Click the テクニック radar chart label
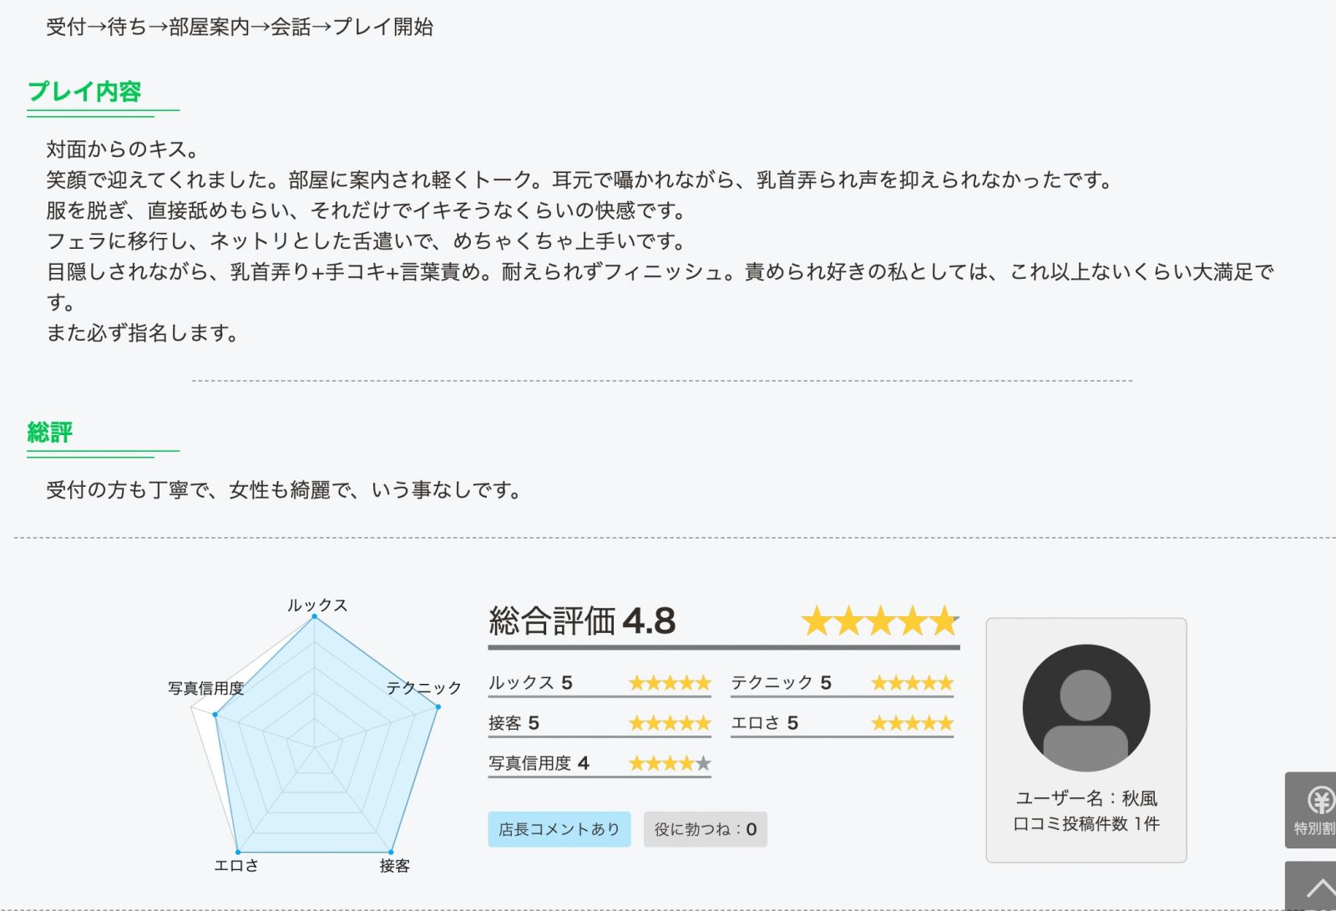 [423, 688]
